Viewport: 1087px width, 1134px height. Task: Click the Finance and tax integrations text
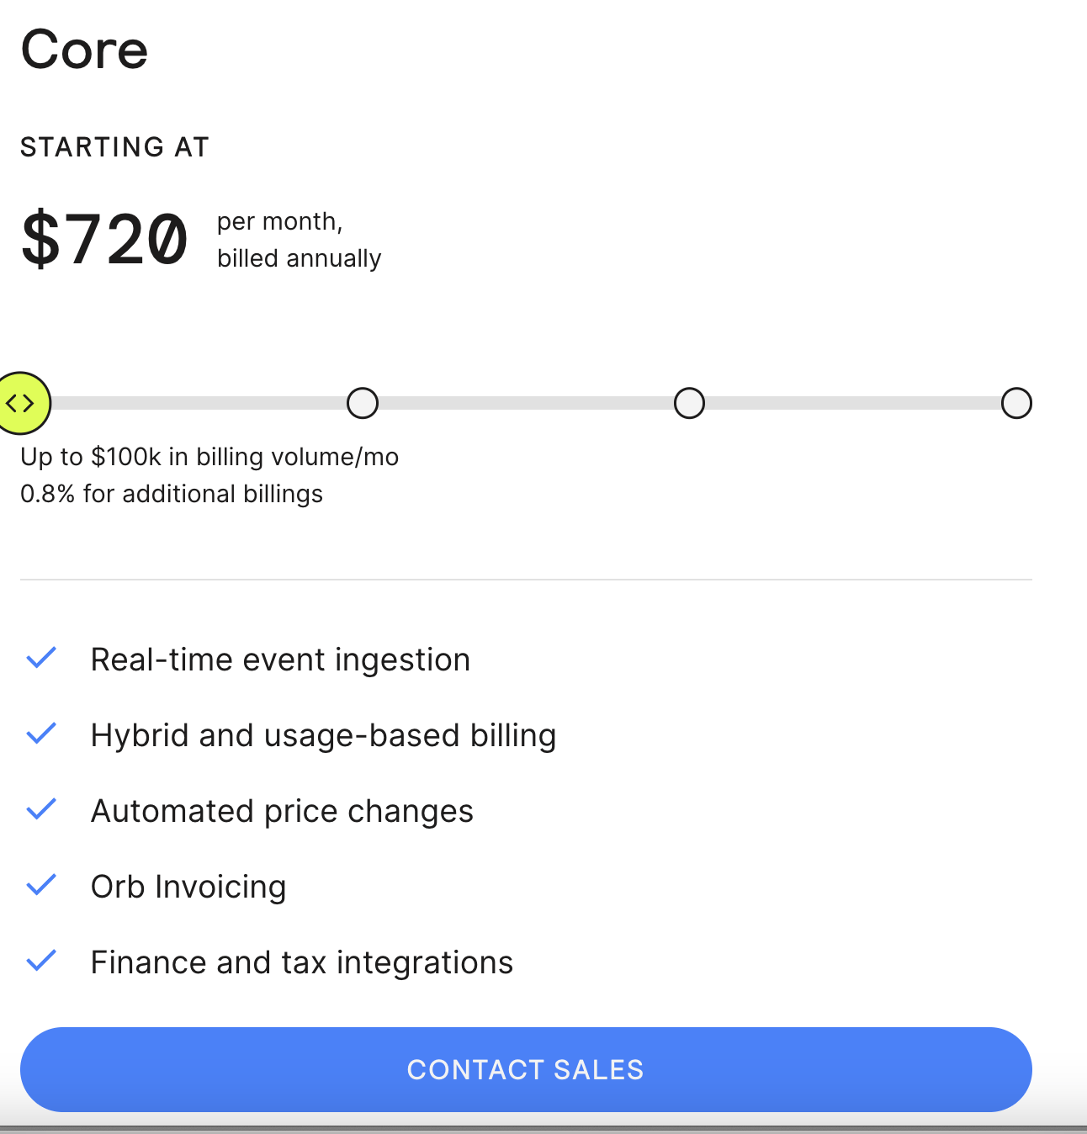click(301, 962)
